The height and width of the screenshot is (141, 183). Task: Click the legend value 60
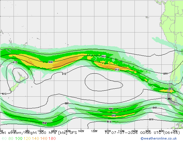tap(4, 138)
